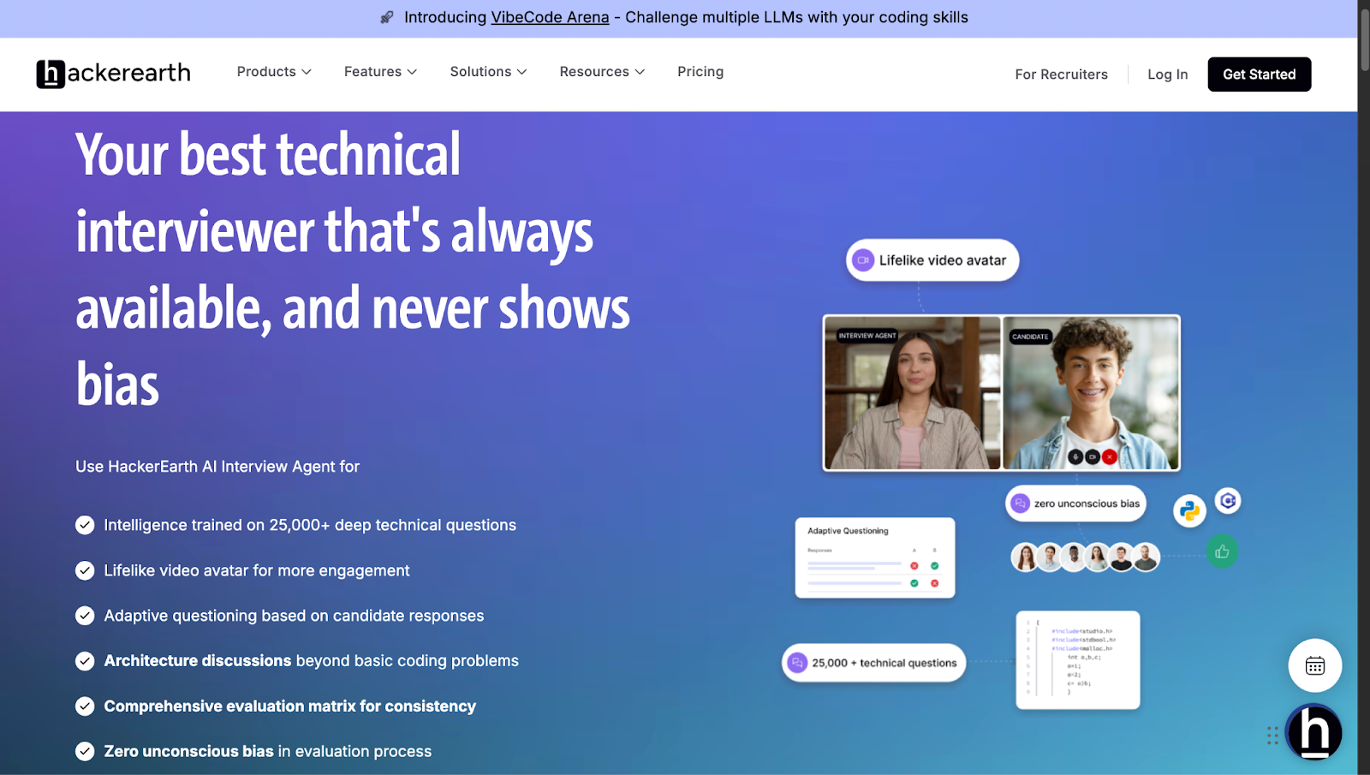The width and height of the screenshot is (1370, 775).
Task: Click the HackerEarth logo
Action: click(x=113, y=74)
